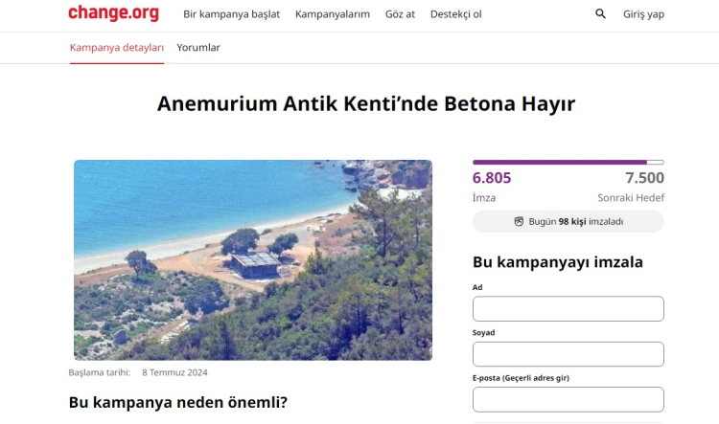Click the 6.805 İmza signature count

coord(492,187)
